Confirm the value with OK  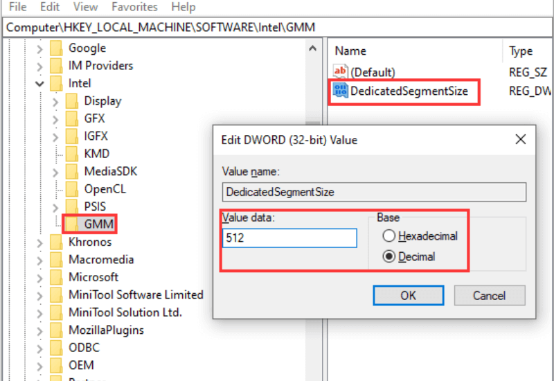tap(408, 295)
